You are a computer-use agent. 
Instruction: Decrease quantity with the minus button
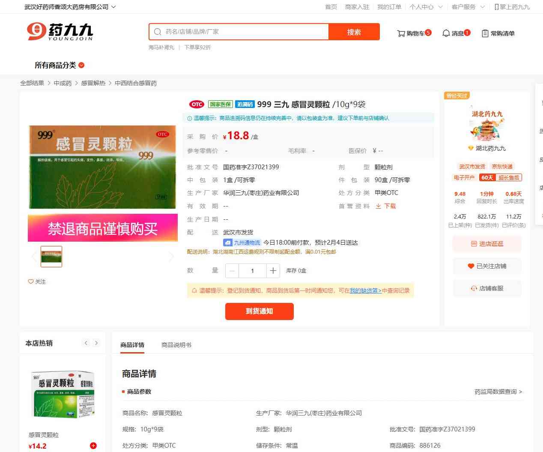pos(232,271)
